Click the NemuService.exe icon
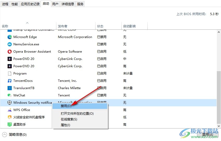The height and width of the screenshot is (141, 221). coord(10,44)
